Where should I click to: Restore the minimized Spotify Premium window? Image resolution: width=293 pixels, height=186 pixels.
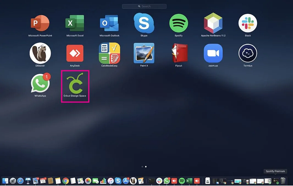(276, 181)
